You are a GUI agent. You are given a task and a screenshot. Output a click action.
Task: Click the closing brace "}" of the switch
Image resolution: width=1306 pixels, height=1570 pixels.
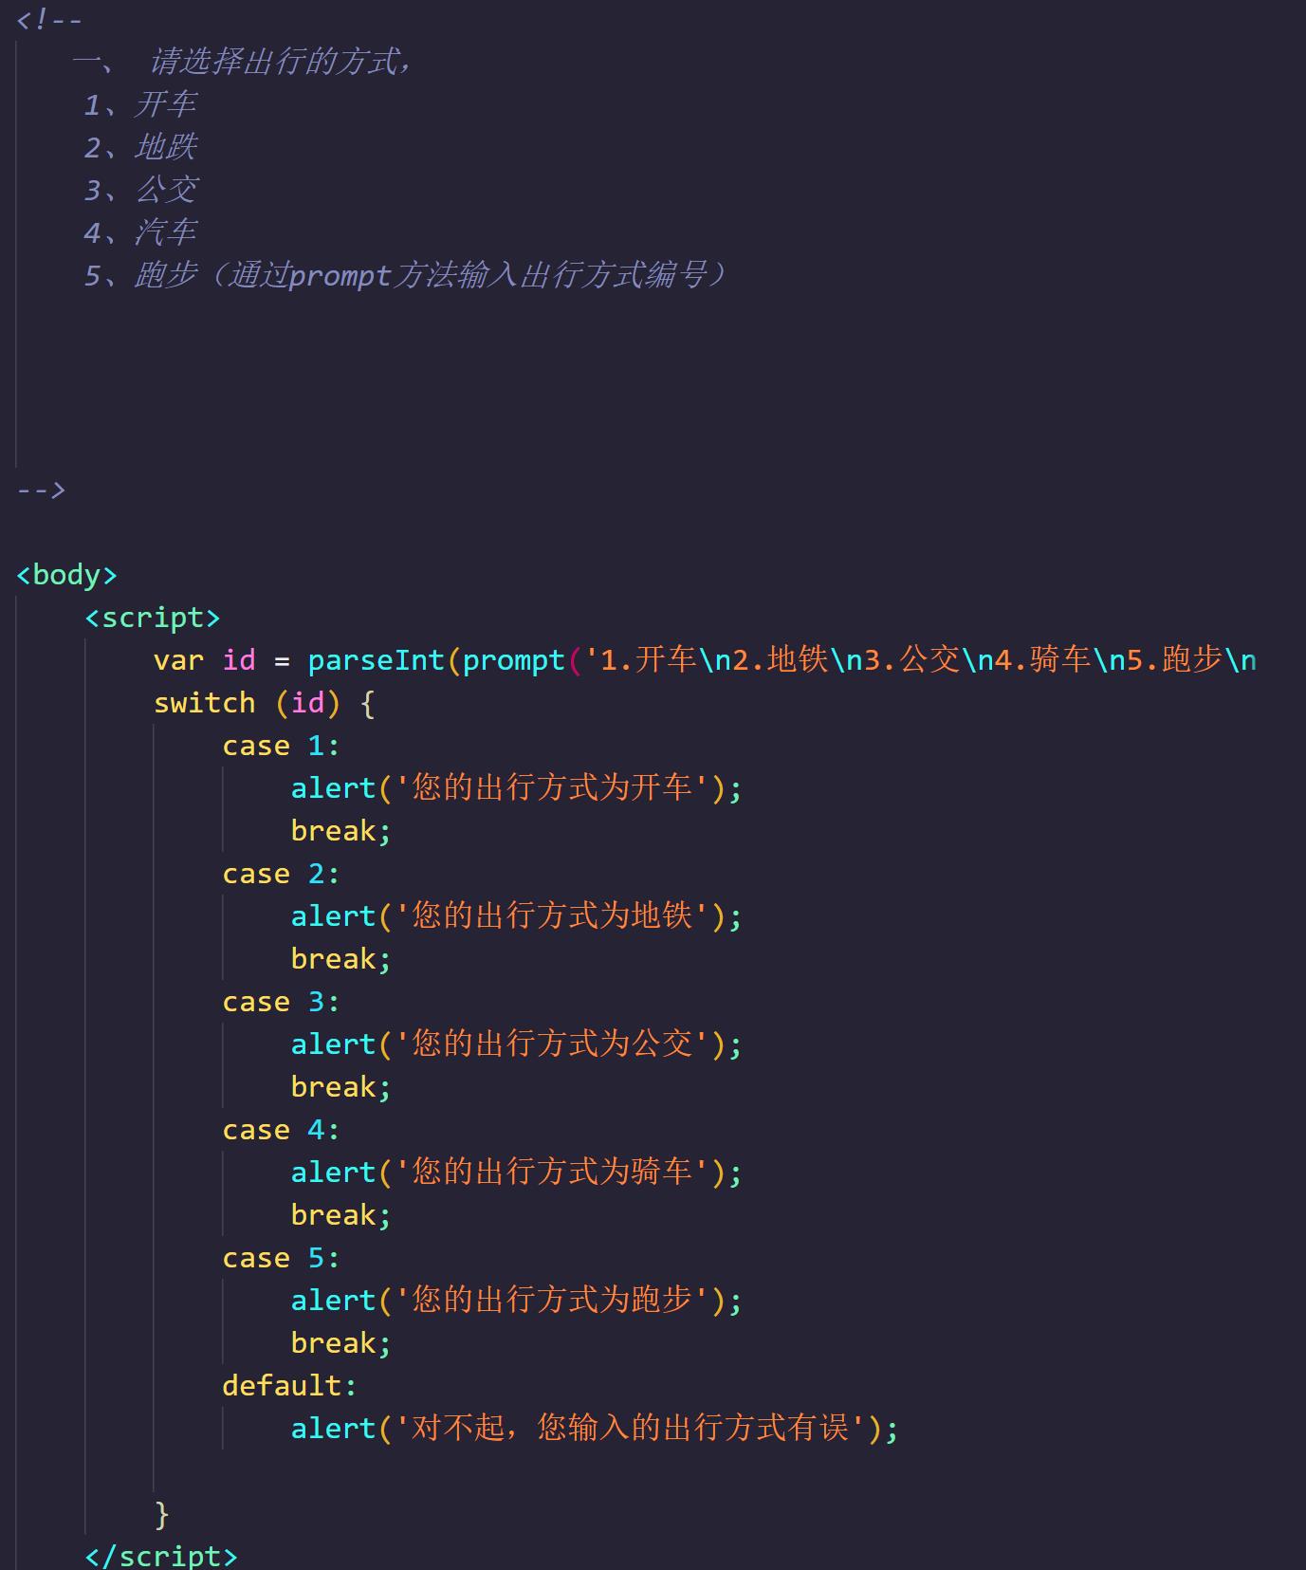point(162,1514)
